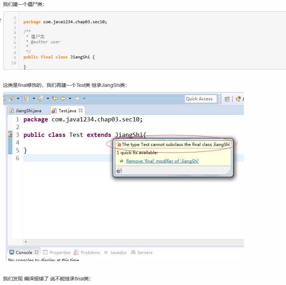Click the tooltip bottom-left focus icon
Image resolution: width=286 pixels, height=285 pixels.
(x=119, y=171)
